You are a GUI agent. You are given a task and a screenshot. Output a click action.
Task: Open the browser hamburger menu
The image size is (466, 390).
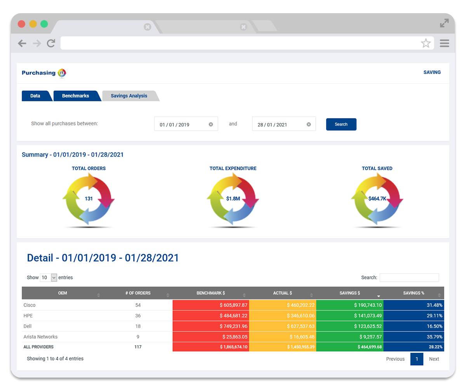click(444, 43)
